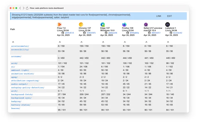The height and width of the screenshot is (123, 197).
Task: Click the EDIT button in banner
Action: click(x=169, y=16)
